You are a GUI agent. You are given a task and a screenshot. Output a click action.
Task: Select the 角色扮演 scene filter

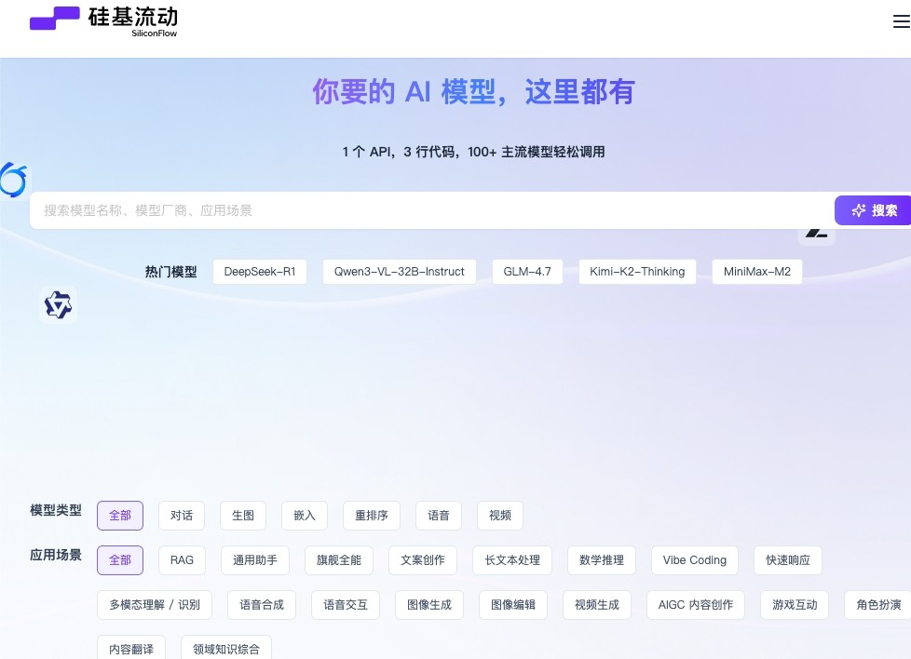click(x=878, y=605)
